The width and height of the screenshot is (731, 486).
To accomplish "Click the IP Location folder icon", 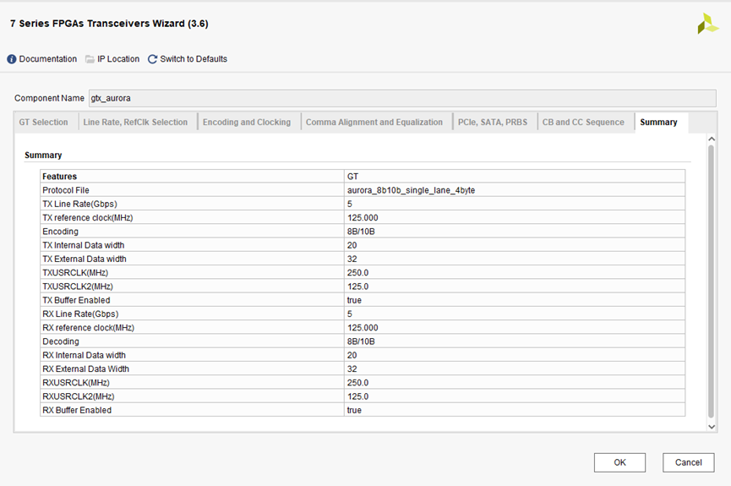I will tap(90, 59).
